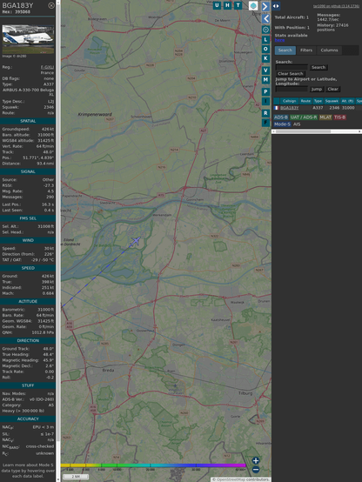This screenshot has height=482, width=362.
Task: Zoom in the map with plus icon
Action: tap(256, 460)
